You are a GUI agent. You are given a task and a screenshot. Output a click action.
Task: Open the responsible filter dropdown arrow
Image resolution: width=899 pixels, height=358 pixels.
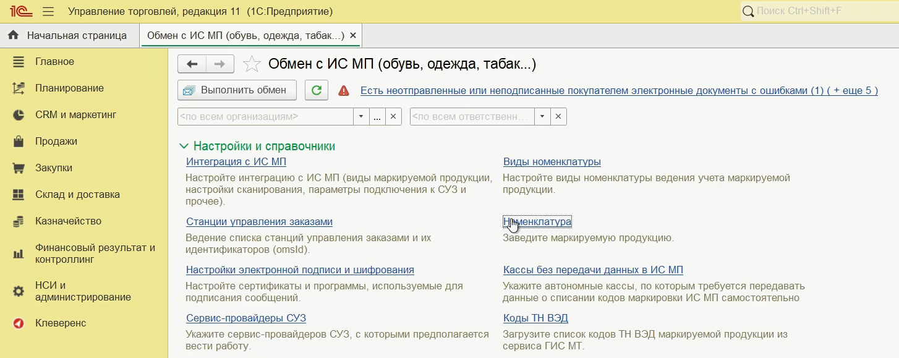542,116
